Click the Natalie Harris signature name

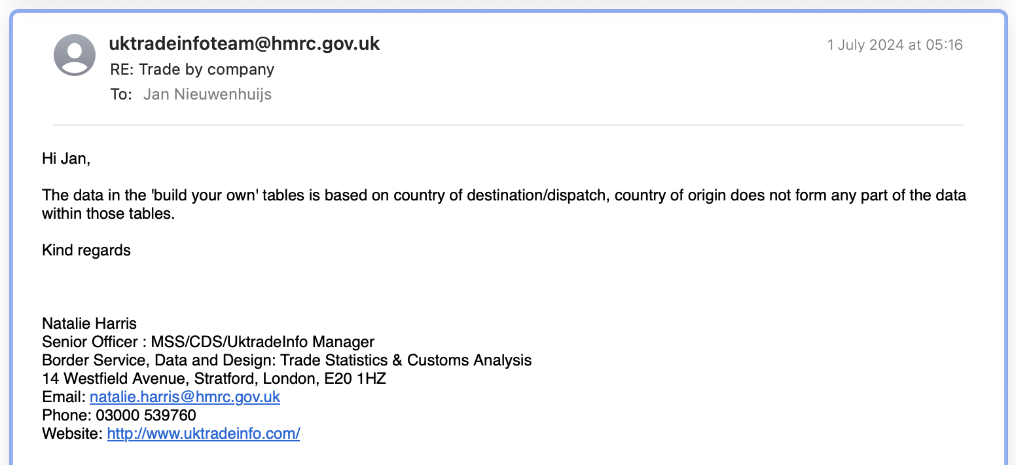[89, 323]
